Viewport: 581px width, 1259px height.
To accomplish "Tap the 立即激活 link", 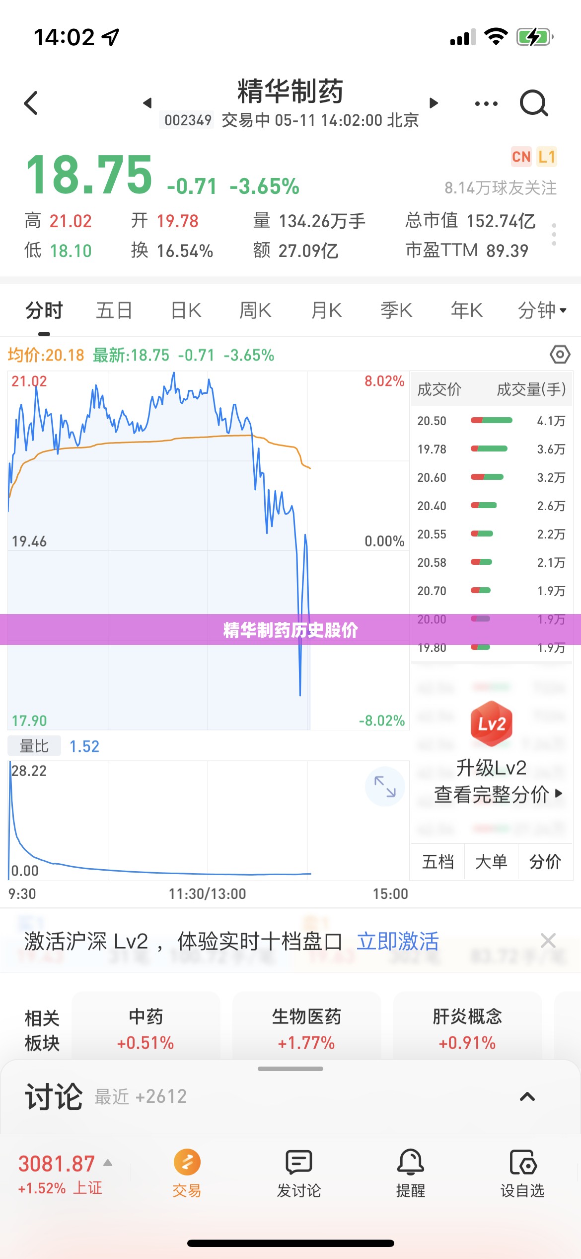I will (398, 941).
